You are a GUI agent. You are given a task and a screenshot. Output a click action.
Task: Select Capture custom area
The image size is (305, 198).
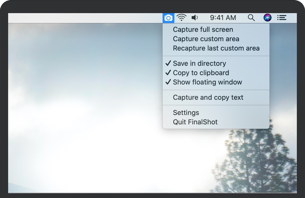tap(206, 39)
